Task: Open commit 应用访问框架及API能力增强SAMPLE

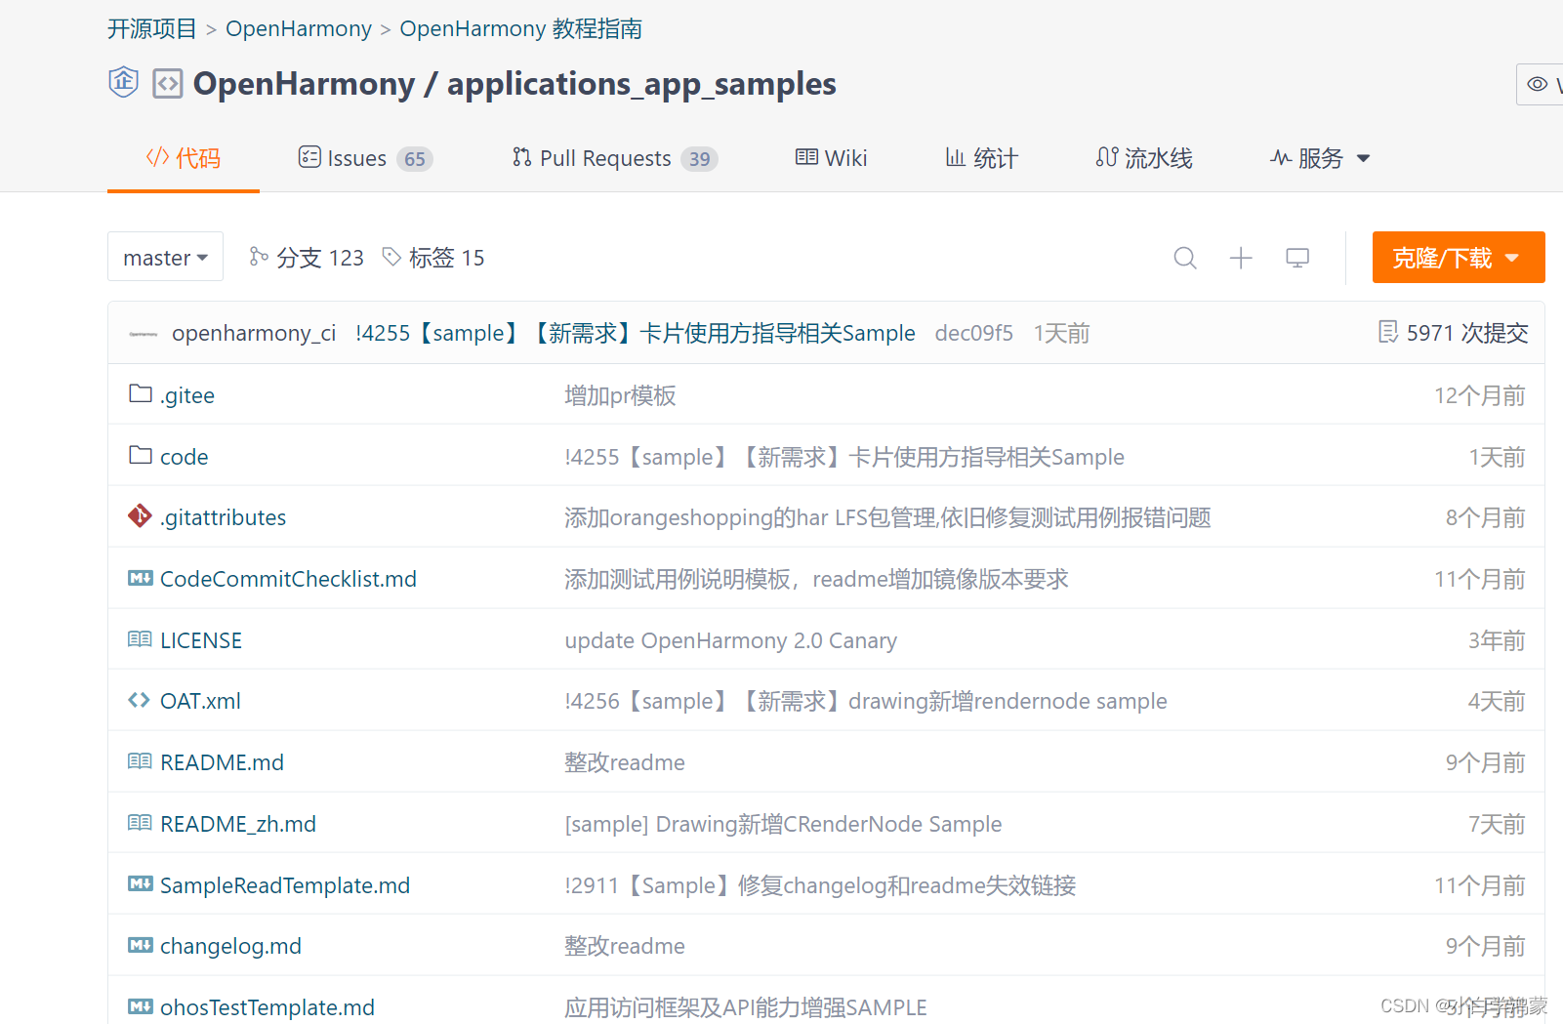Action: pos(746,1007)
